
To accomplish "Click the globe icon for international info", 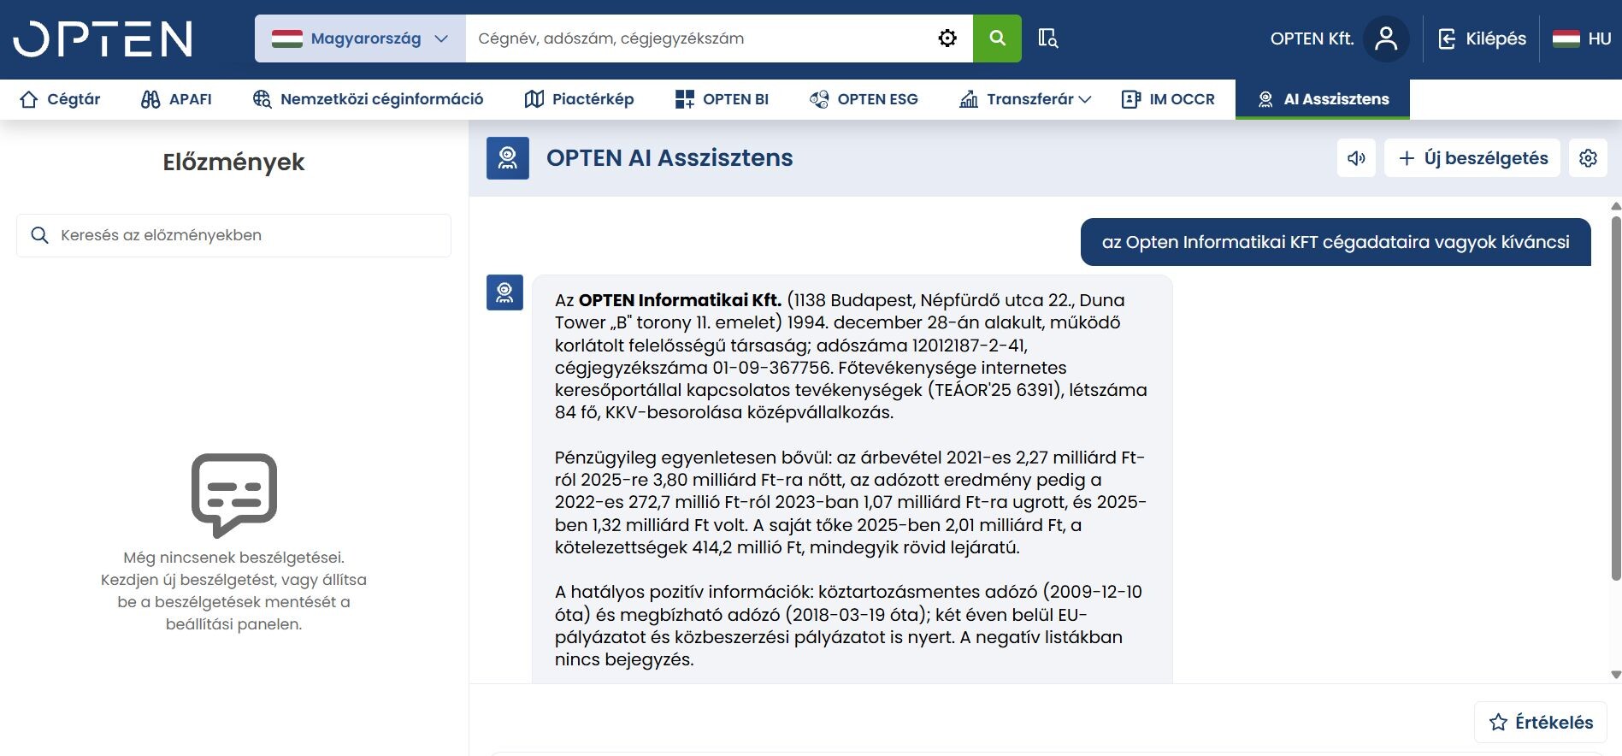I will point(262,99).
